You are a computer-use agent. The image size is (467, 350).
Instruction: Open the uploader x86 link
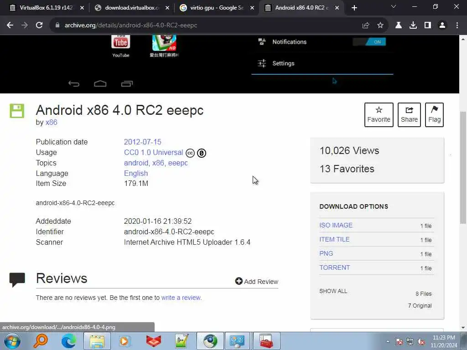pos(51,122)
